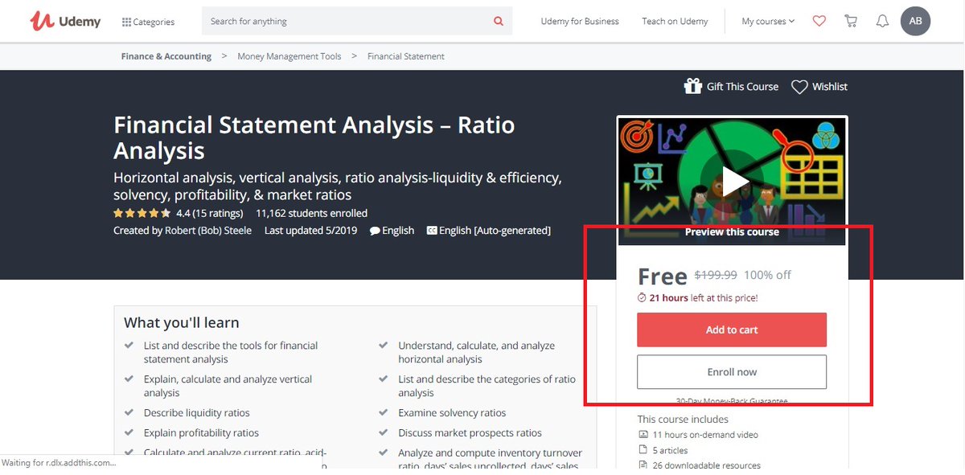Click 'Describe liquidity ratios' item

(x=197, y=413)
